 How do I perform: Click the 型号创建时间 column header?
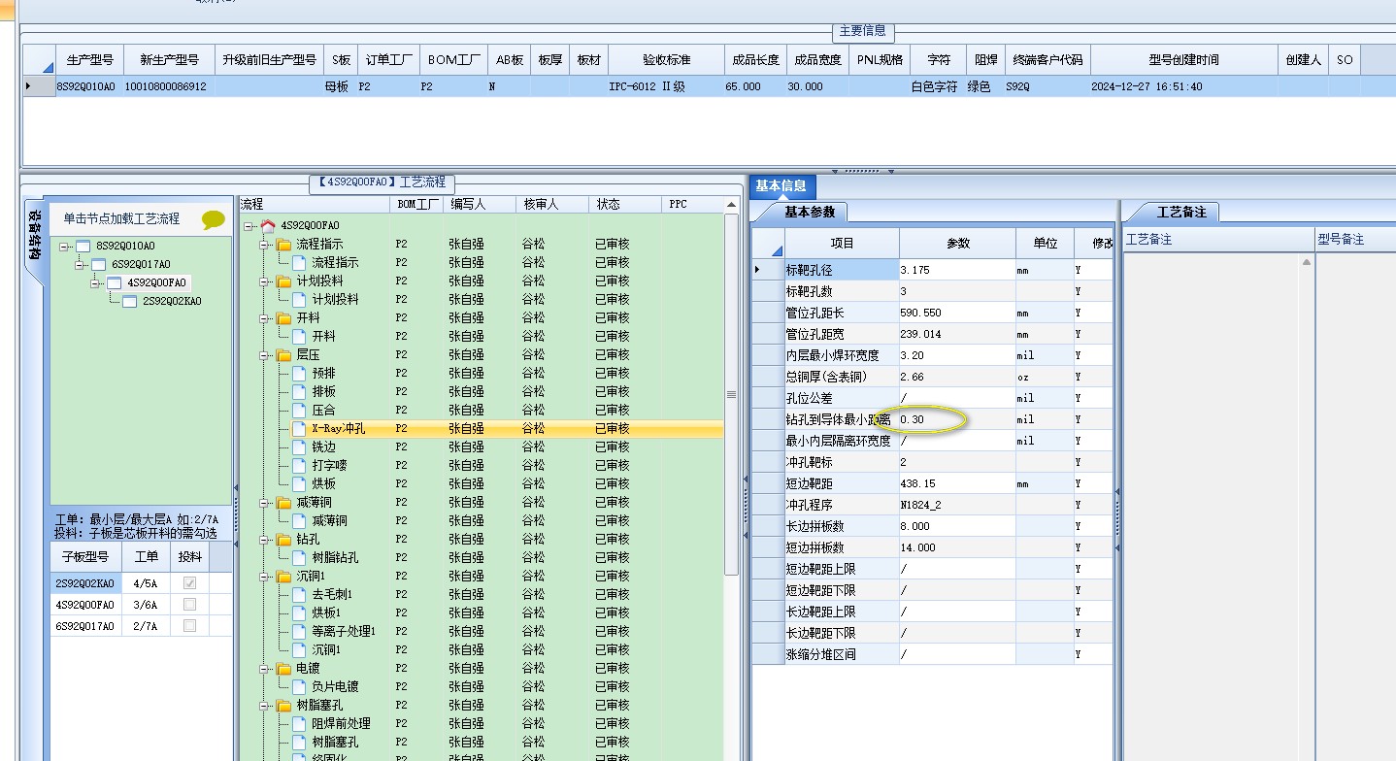click(1183, 60)
